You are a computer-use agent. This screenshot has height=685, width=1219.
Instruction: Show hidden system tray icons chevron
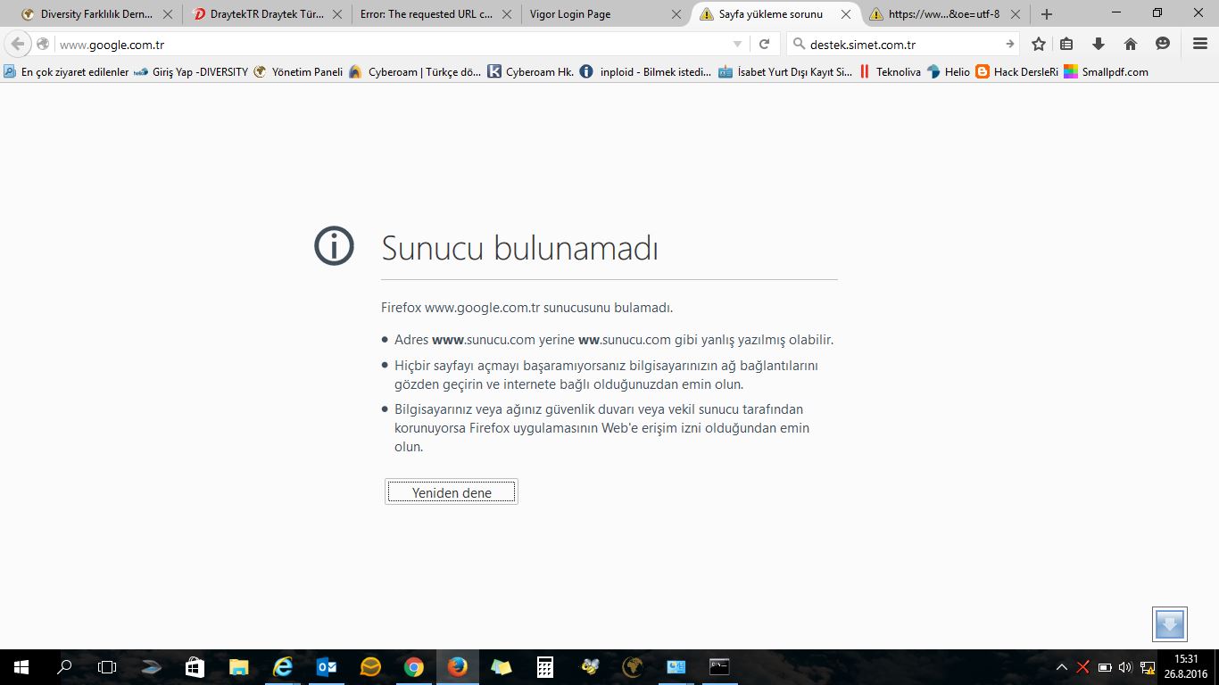(x=1061, y=667)
